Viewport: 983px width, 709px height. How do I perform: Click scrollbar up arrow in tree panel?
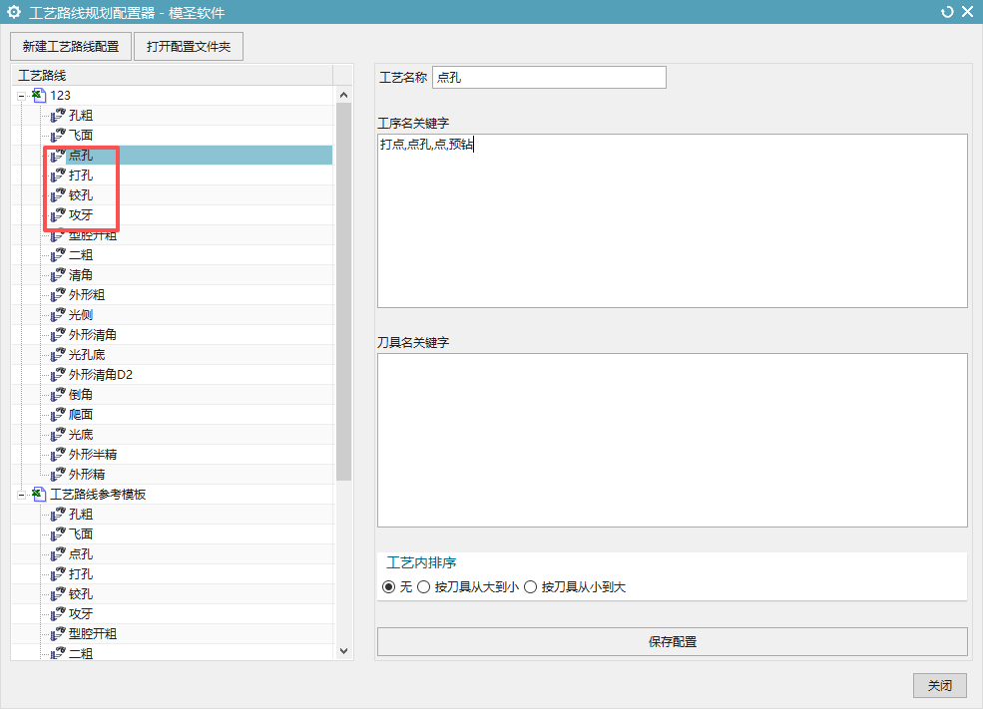click(x=343, y=95)
